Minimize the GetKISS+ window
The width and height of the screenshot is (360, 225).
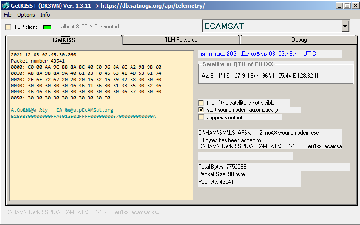(x=339, y=6)
